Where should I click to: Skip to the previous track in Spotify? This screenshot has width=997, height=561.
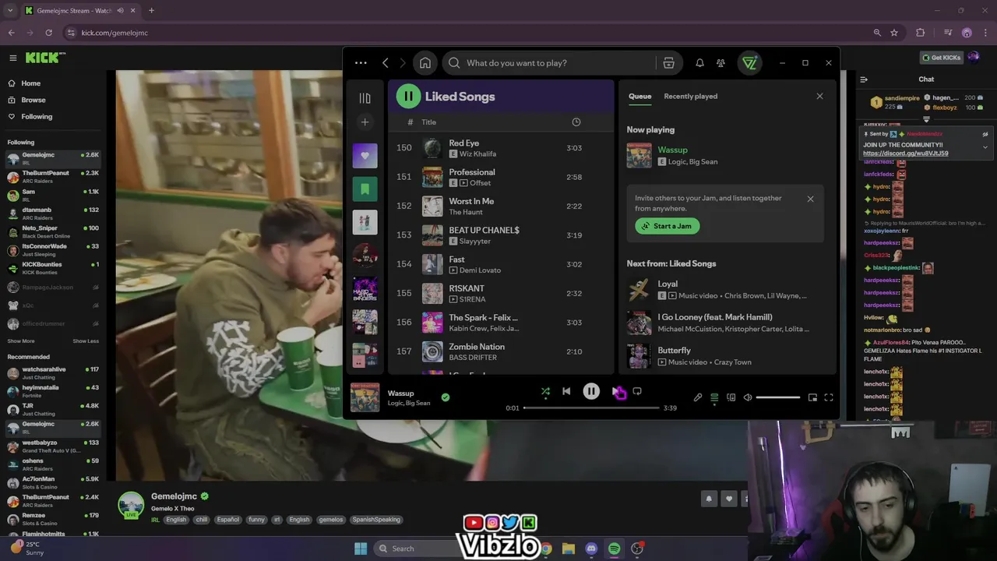pos(566,392)
